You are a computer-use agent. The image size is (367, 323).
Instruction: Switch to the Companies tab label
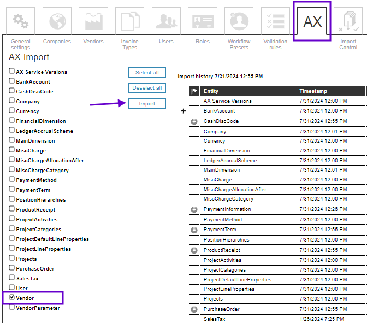point(57,42)
